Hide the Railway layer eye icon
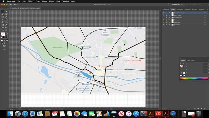 164,20
